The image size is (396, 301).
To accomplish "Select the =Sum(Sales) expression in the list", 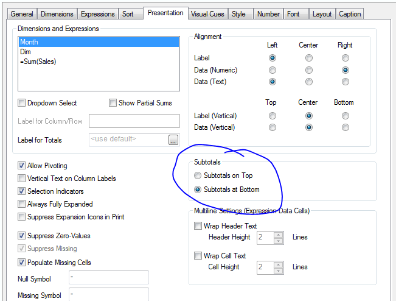I will click(x=38, y=62).
